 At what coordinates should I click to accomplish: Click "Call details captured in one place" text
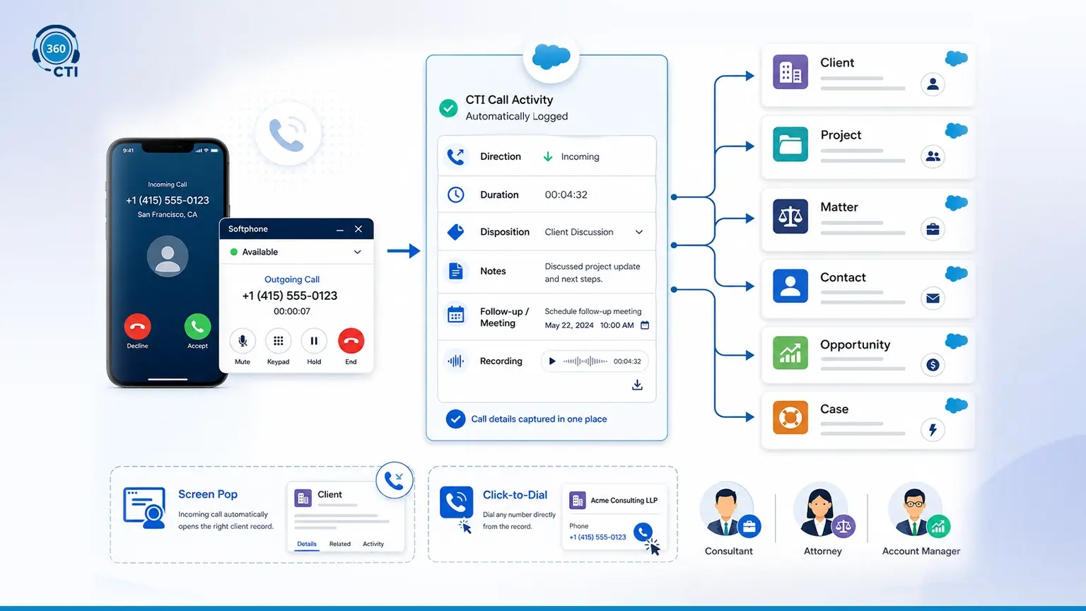(x=539, y=419)
